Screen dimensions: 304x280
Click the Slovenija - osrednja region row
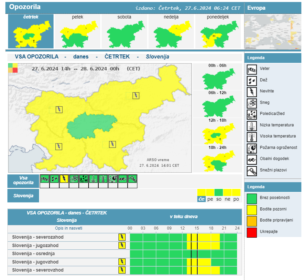point(33,254)
